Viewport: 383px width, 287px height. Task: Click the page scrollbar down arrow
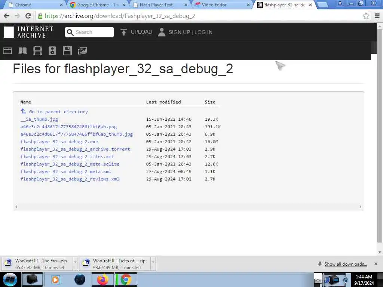click(380, 252)
